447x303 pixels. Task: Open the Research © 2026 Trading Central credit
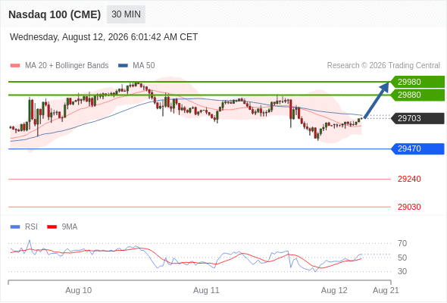383,66
